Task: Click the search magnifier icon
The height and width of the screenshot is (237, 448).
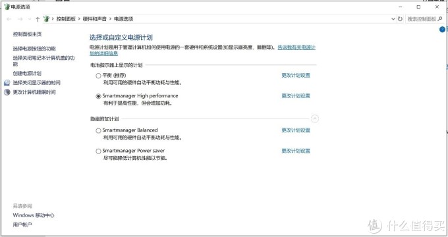Action: click(439, 19)
